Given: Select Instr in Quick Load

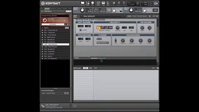Looking at the screenshot, I should point(95,68).
